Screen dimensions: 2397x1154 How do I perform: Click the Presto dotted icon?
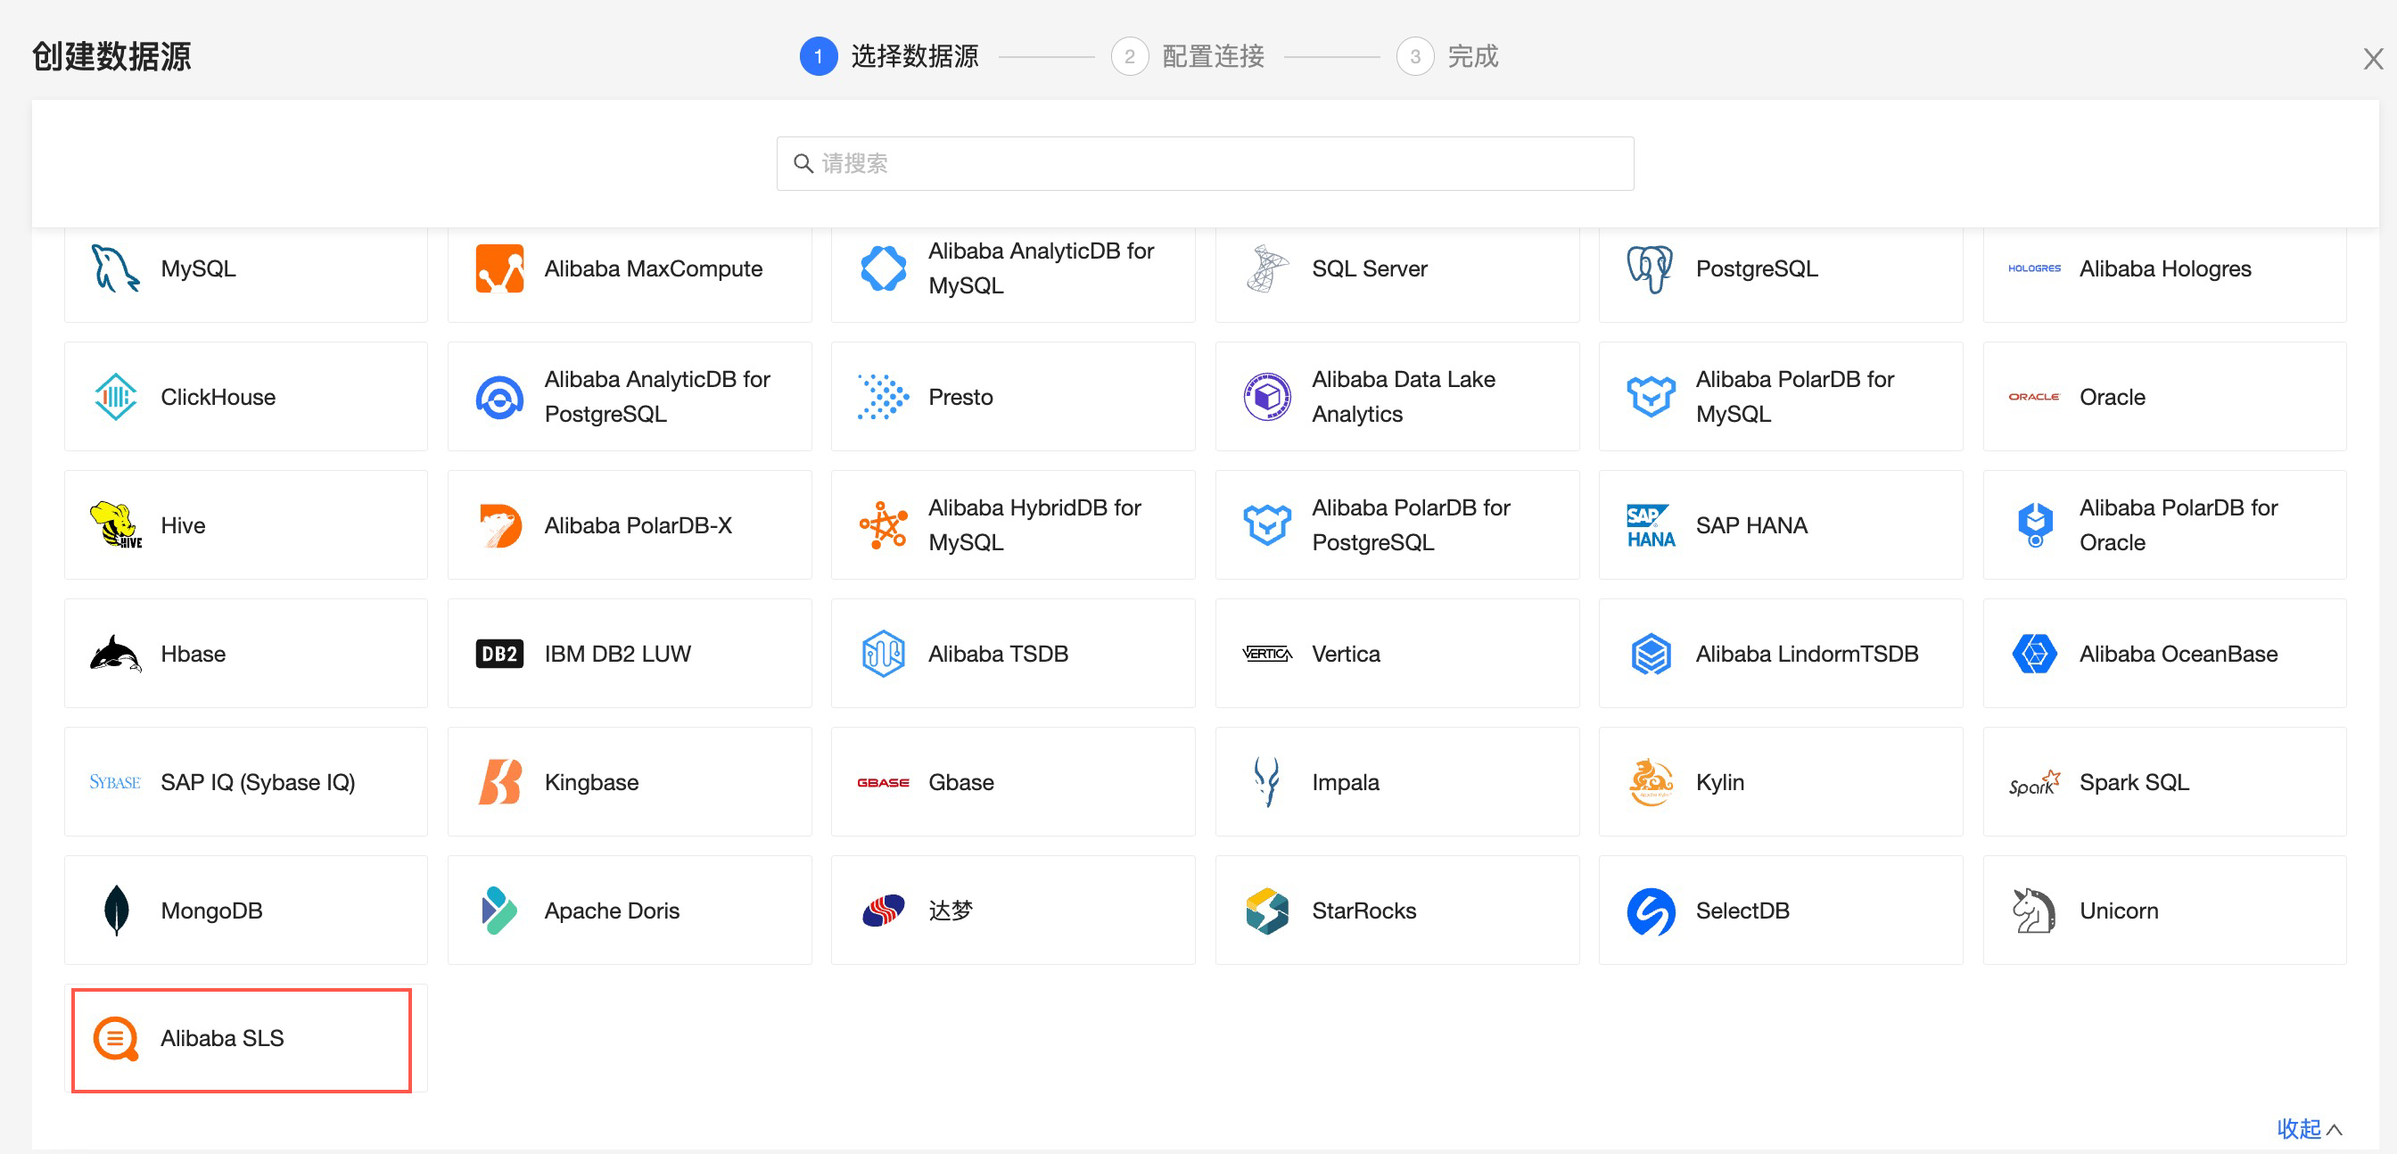883,397
